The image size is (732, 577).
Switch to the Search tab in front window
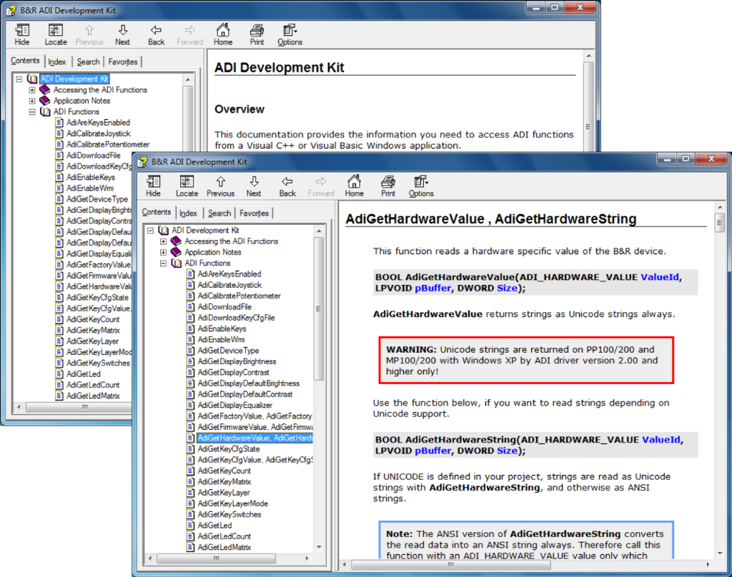[x=219, y=213]
